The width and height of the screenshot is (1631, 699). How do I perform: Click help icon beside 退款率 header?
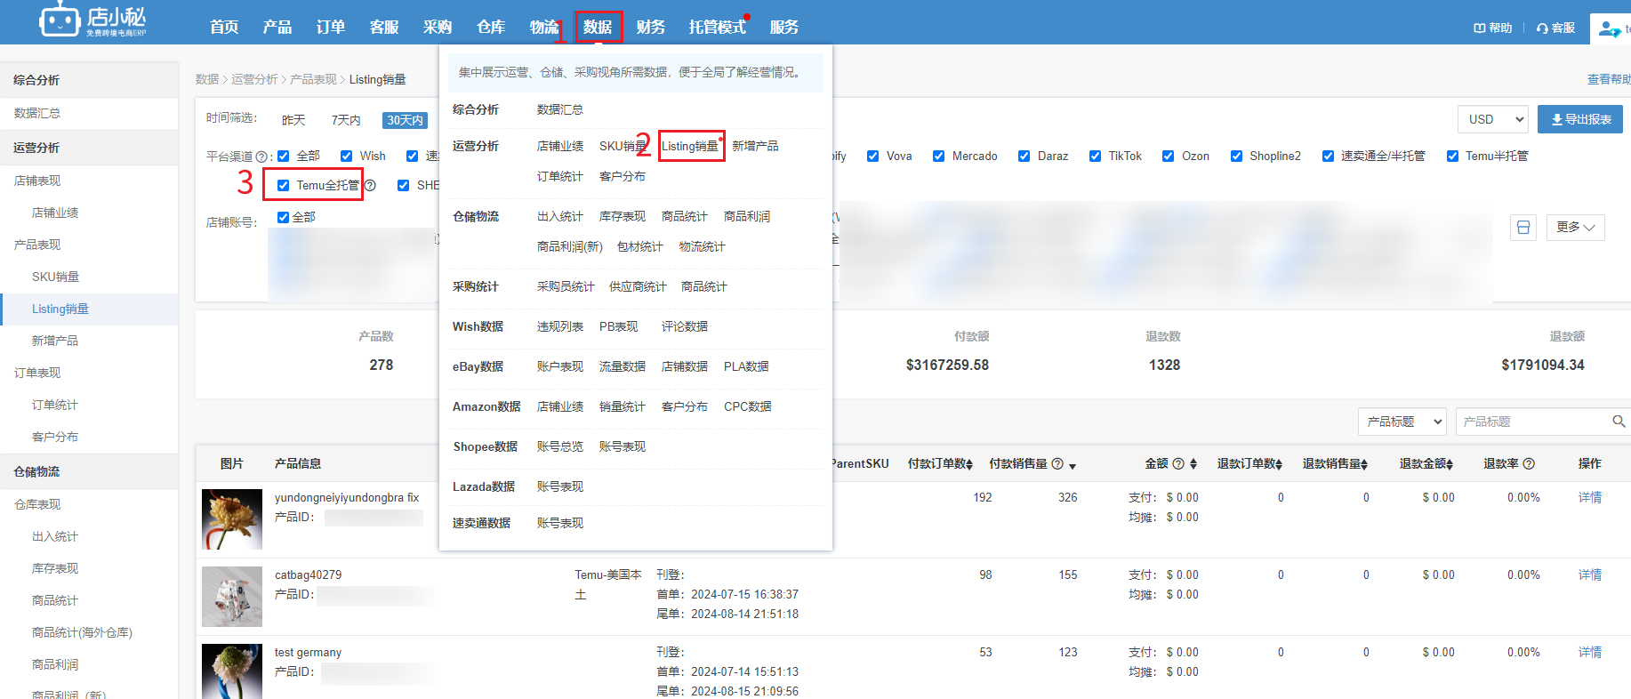tap(1529, 464)
